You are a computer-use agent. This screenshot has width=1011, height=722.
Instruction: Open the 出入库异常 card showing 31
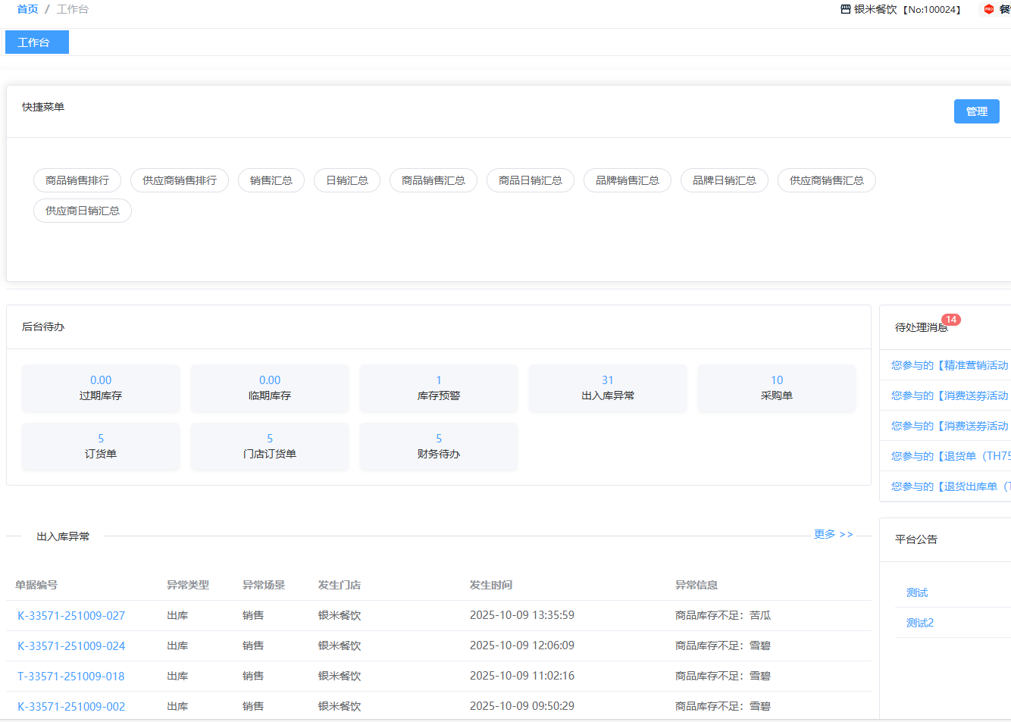607,389
